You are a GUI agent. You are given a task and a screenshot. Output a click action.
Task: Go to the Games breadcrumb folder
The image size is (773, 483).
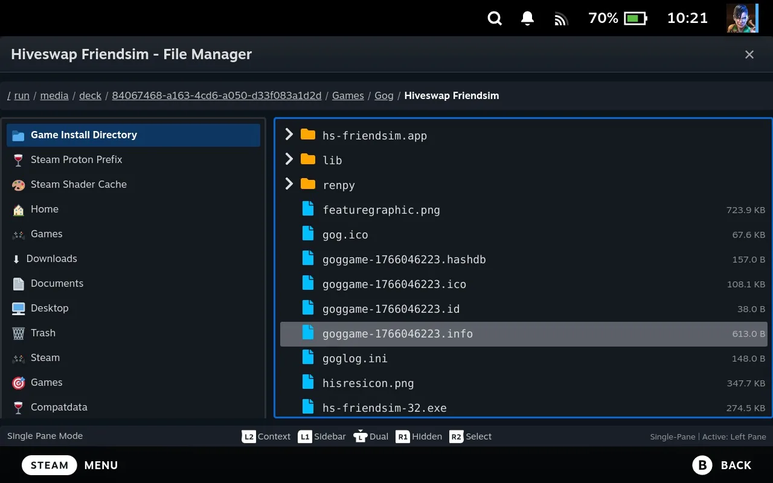click(x=348, y=95)
